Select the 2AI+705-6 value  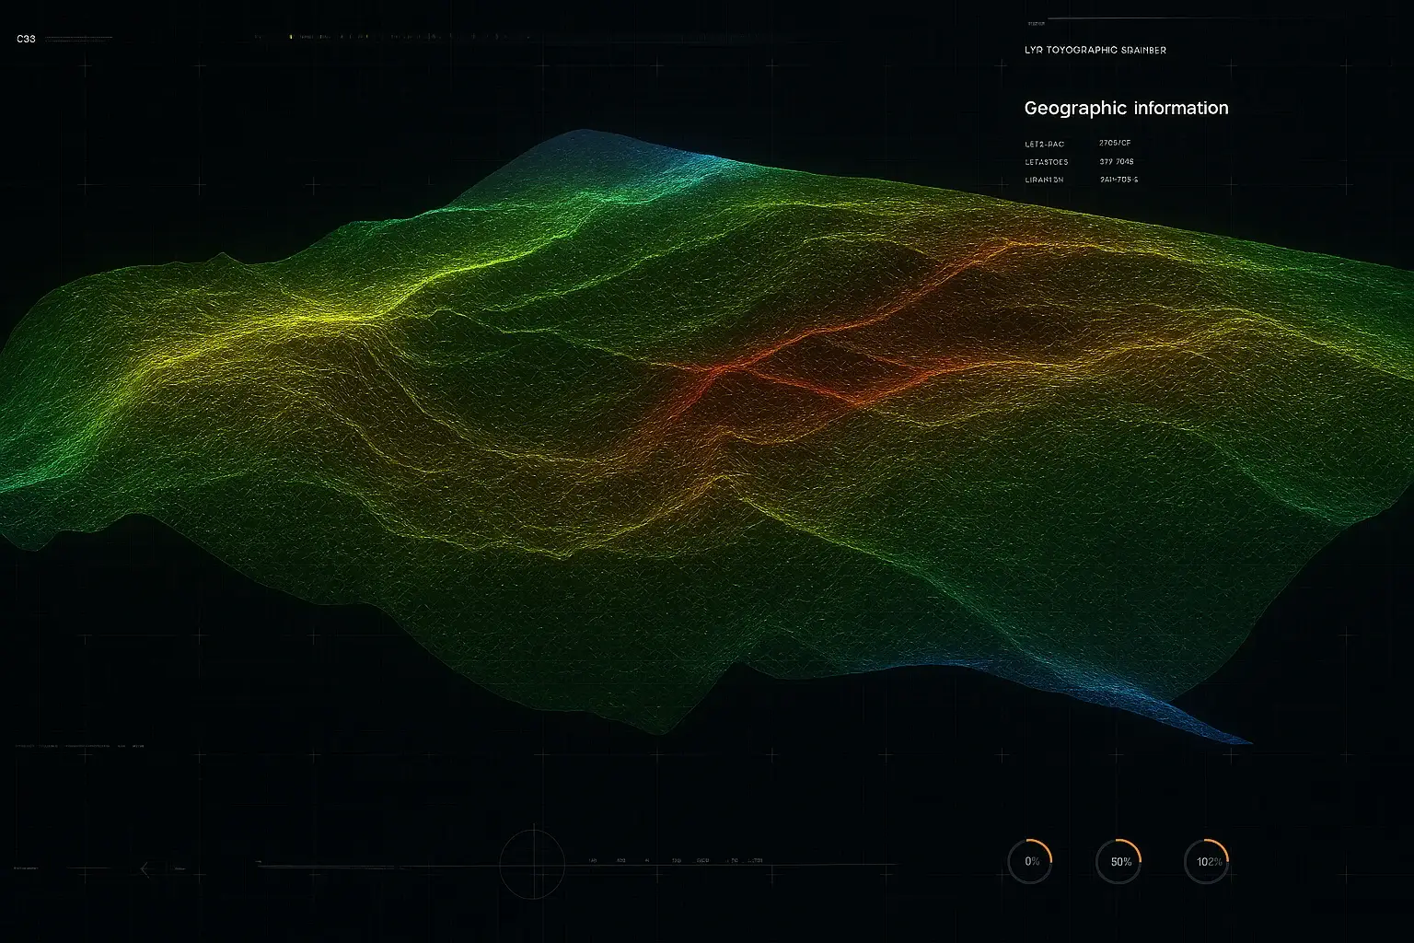pos(1118,180)
